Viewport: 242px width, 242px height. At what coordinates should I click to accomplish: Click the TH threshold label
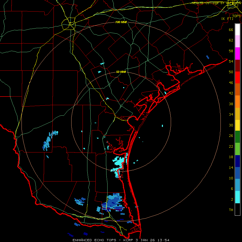pyautogui.click(x=231, y=210)
